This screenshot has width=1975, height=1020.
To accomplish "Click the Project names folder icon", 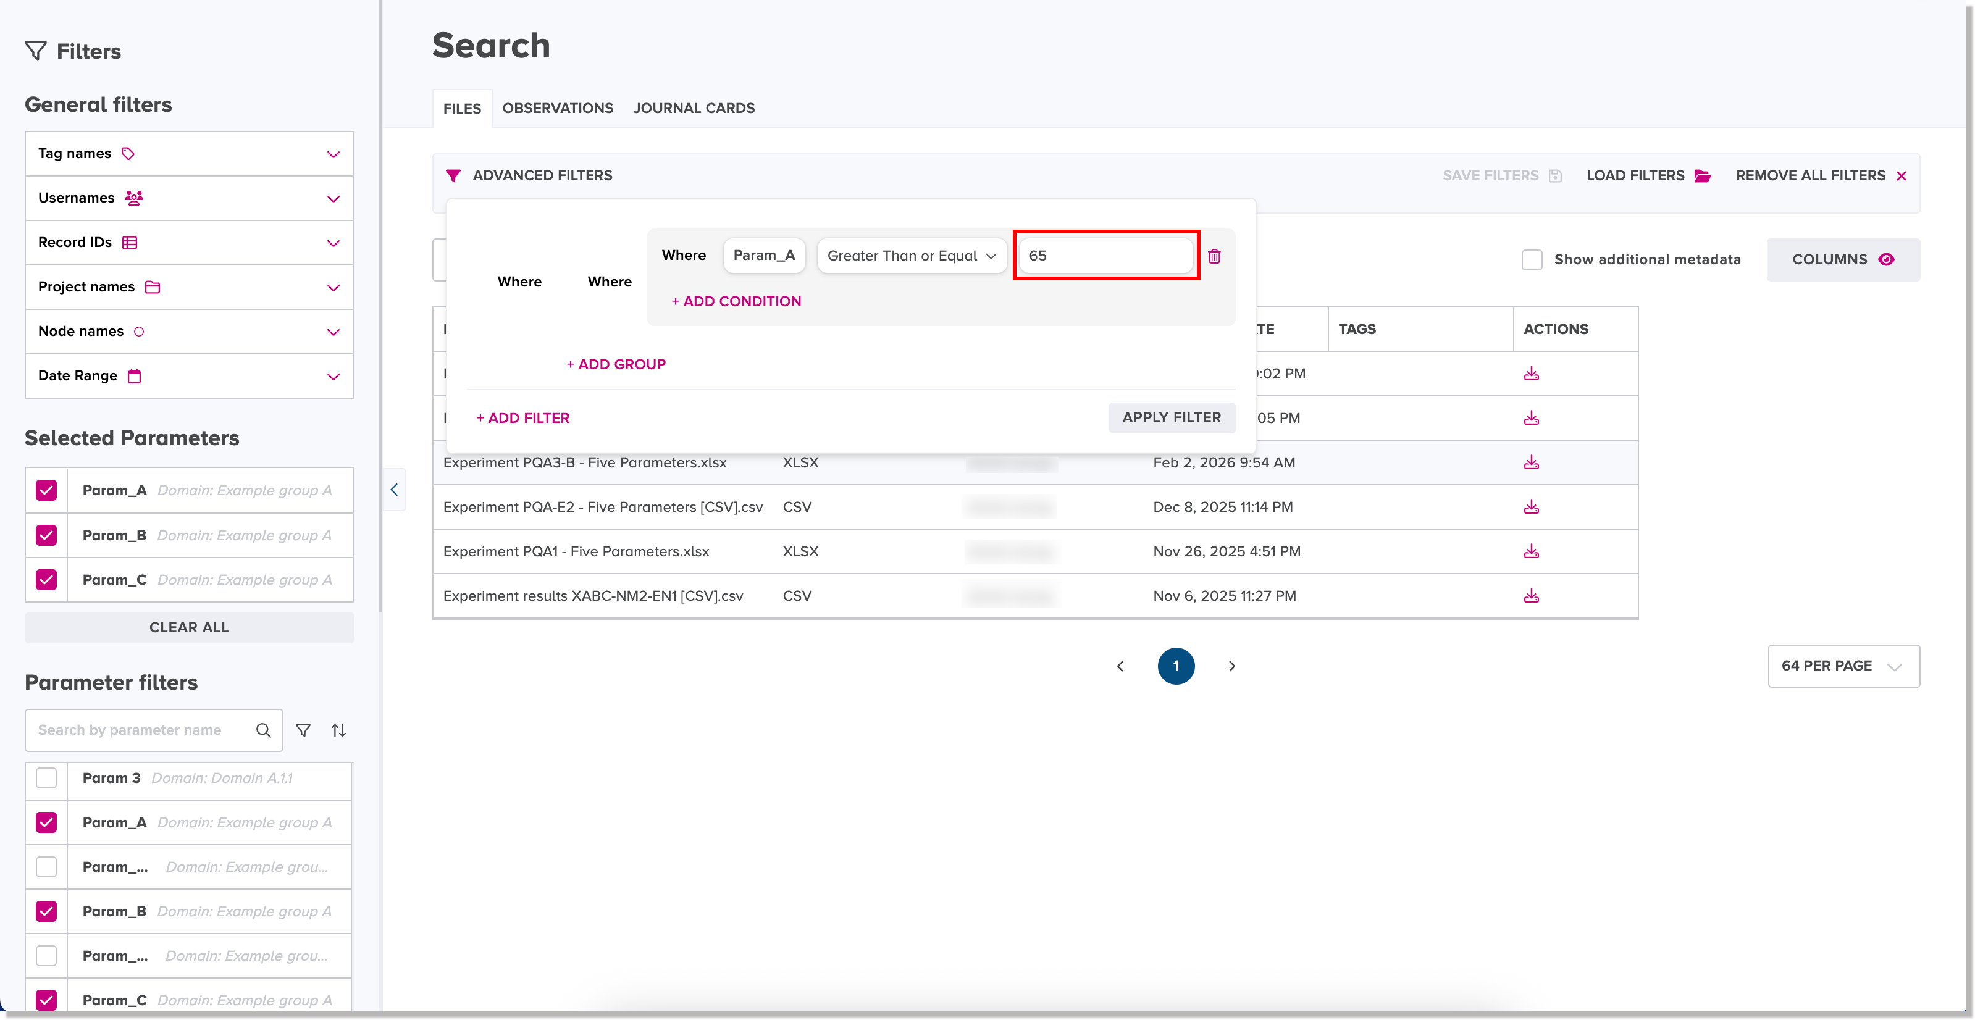I will click(x=153, y=286).
